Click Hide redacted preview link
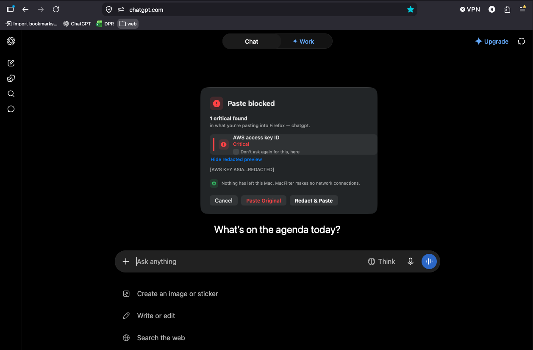The image size is (533, 350). click(236, 159)
